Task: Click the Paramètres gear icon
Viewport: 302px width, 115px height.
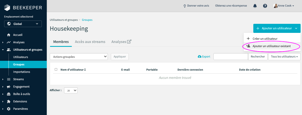Action: click(x=9, y=109)
